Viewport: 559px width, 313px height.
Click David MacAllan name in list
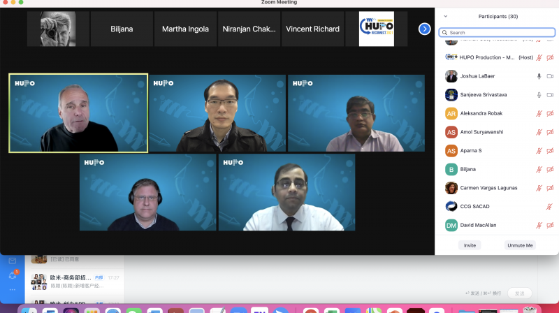[478, 225]
